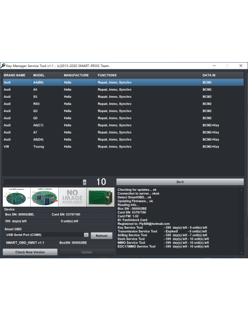Select the Audi A8(D4) row

[x=123, y=140]
